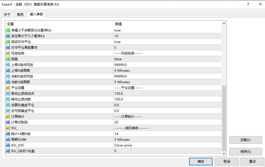Click the boolean icon beside 启动对冲平仓
The image size is (265, 167).
click(8, 42)
